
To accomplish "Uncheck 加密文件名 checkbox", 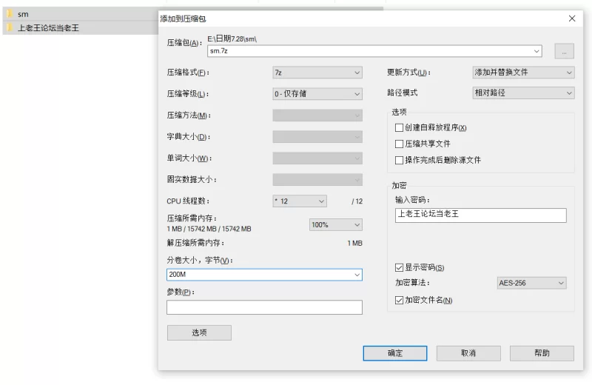I will point(399,300).
